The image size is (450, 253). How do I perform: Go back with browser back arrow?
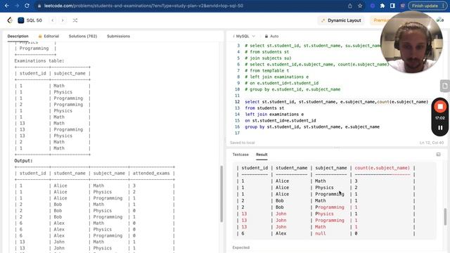[x=6, y=6]
